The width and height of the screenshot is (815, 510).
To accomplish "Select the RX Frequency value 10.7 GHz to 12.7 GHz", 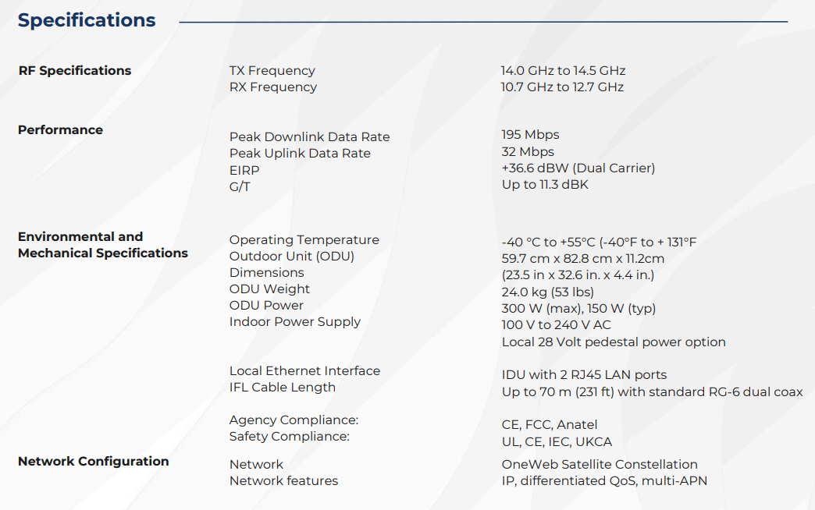I will pos(562,87).
